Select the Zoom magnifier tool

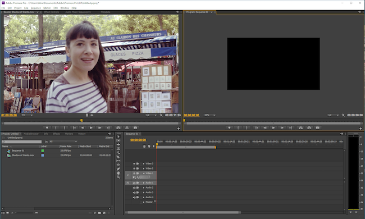(x=118, y=177)
